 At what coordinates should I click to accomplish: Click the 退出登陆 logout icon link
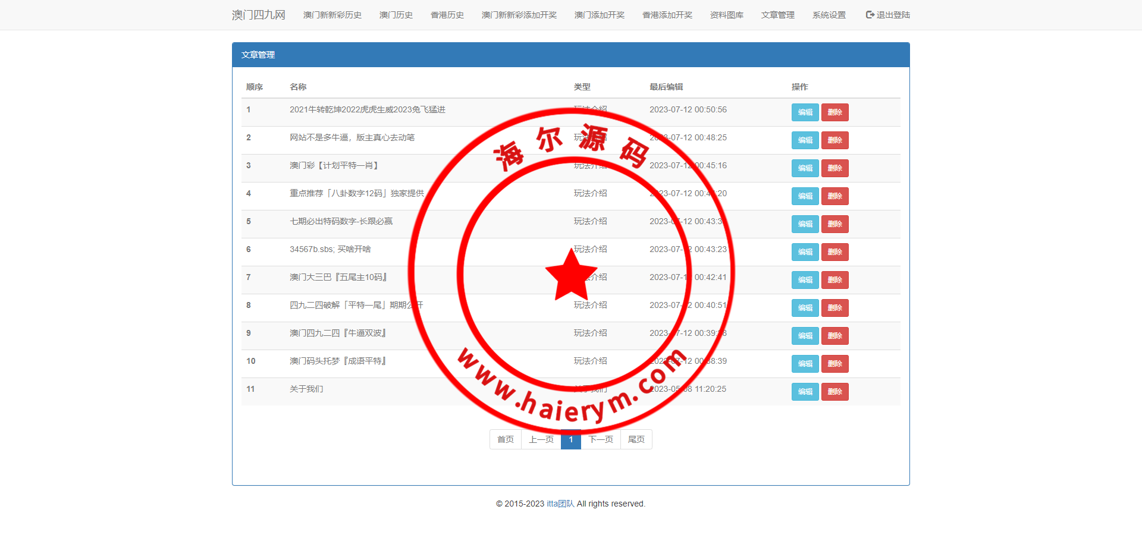coord(887,15)
